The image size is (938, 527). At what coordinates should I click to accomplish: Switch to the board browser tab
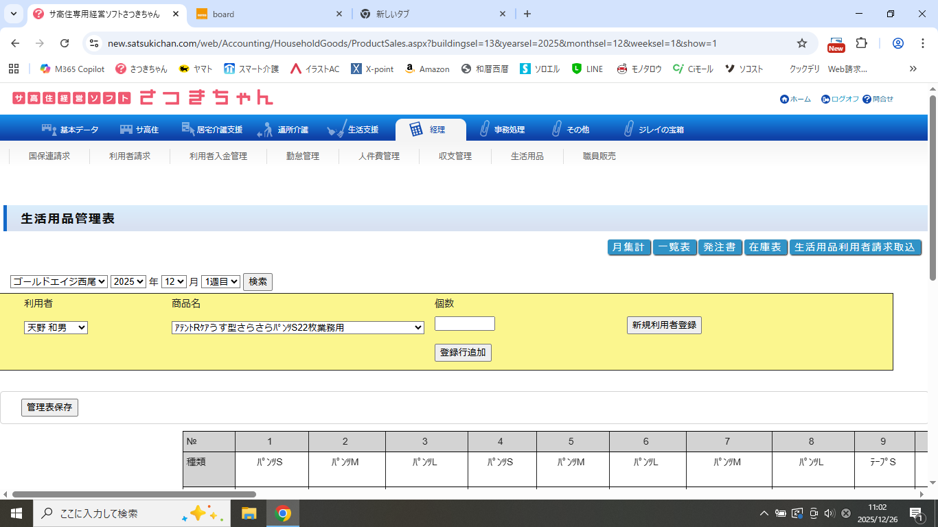[268, 14]
